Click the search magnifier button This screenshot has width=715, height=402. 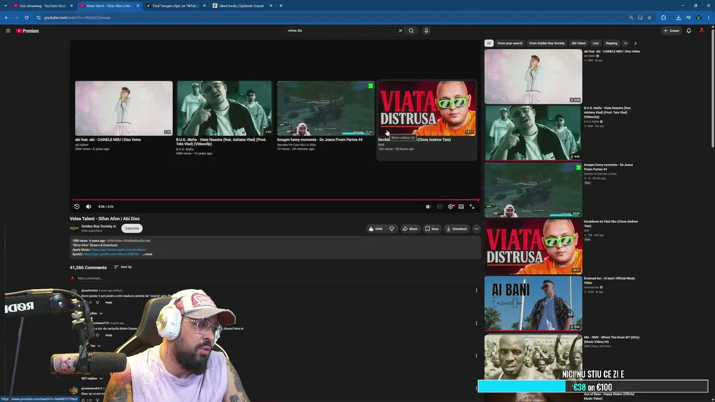(411, 31)
